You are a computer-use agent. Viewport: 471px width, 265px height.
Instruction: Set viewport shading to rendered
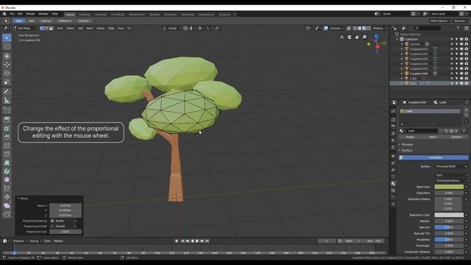[369, 28]
